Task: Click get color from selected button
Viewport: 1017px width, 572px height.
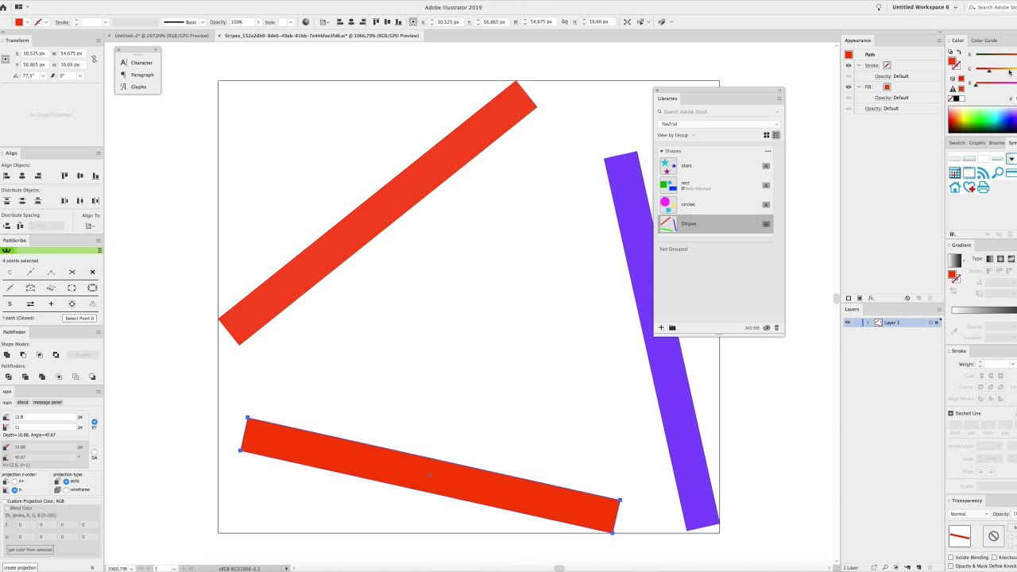Action: tap(30, 550)
